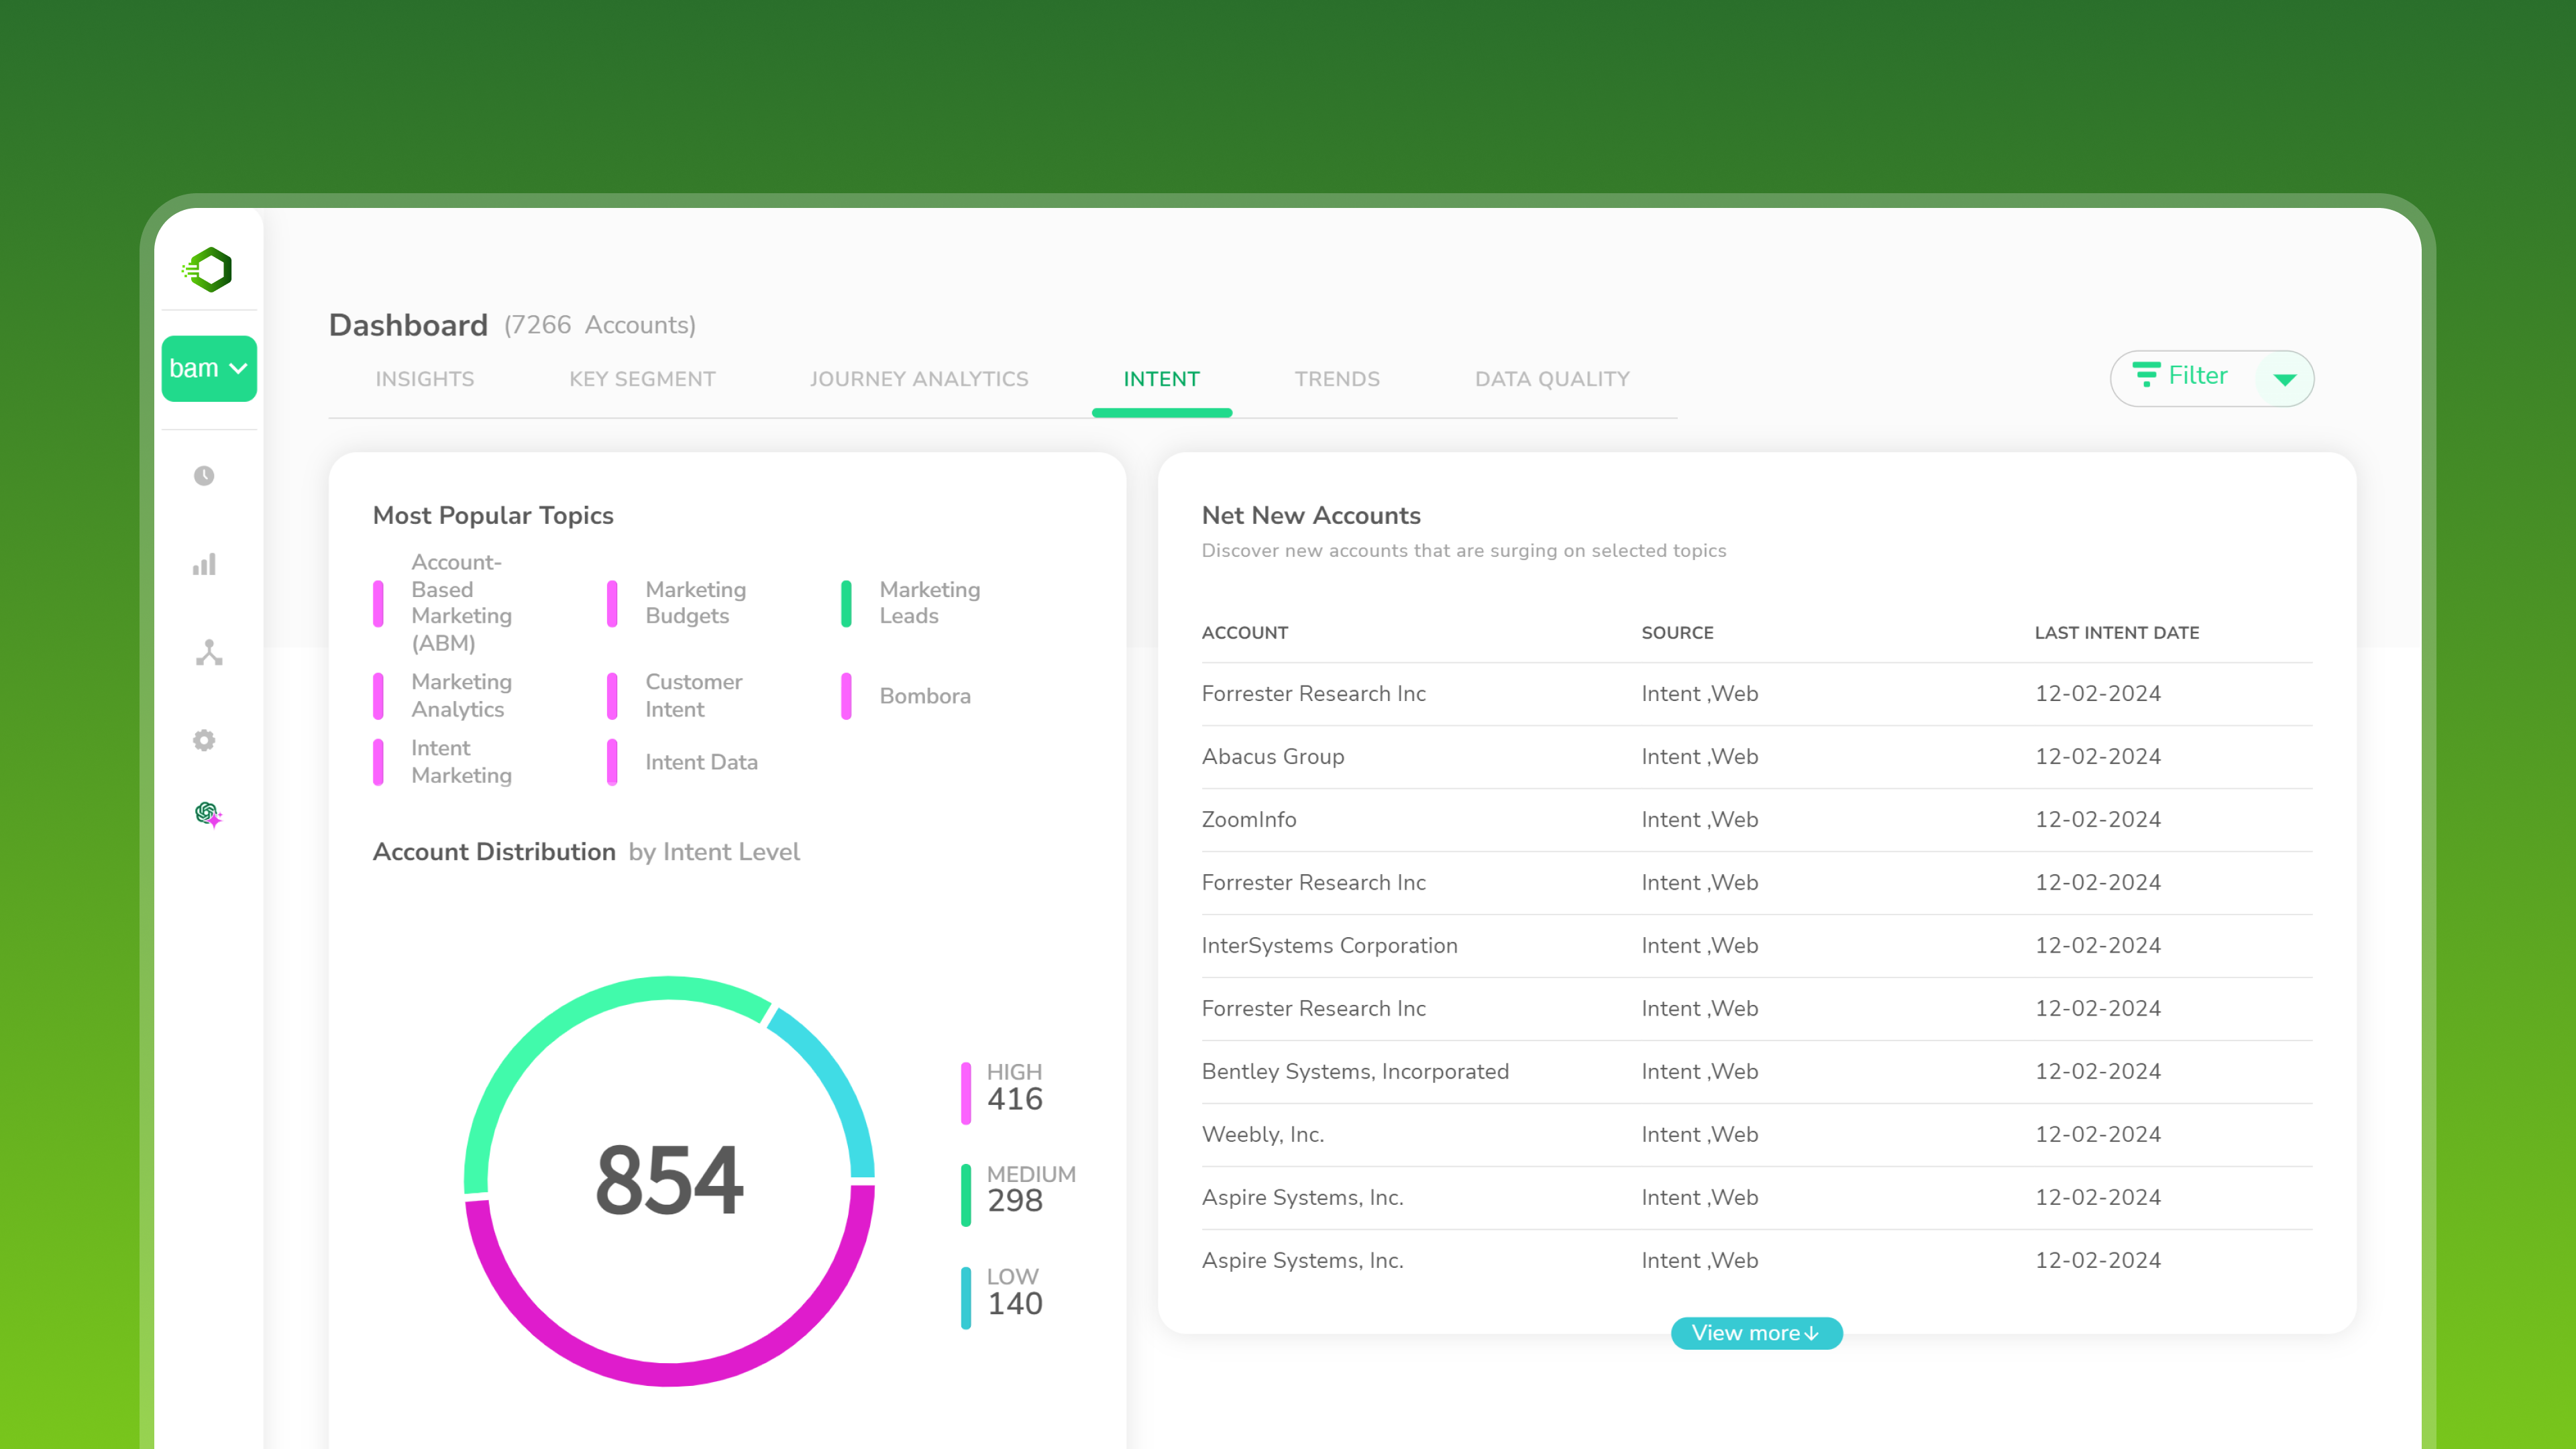Open settings using the gear icon
This screenshot has height=1449, width=2576.
click(x=204, y=740)
